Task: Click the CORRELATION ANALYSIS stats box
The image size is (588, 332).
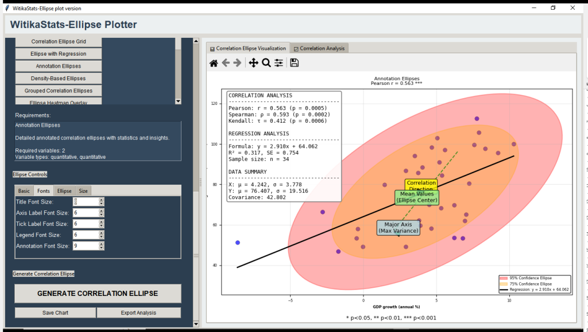Action: 284,146
